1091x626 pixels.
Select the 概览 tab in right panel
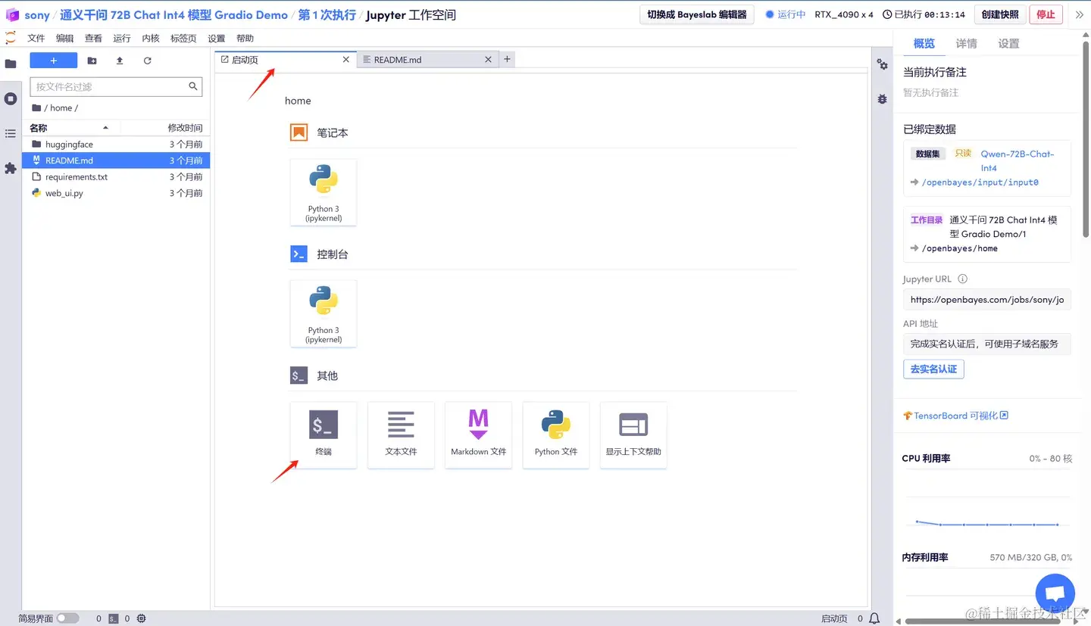[924, 44]
